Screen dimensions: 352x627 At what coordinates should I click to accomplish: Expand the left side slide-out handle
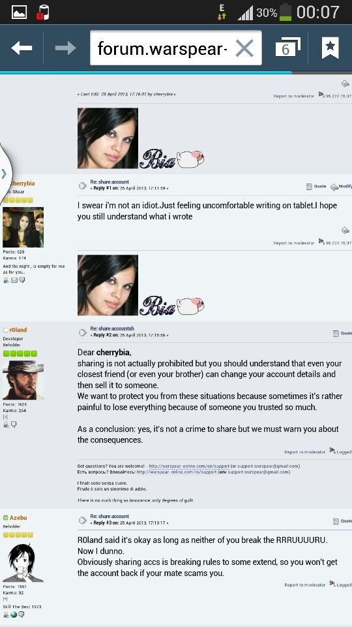tap(5, 174)
